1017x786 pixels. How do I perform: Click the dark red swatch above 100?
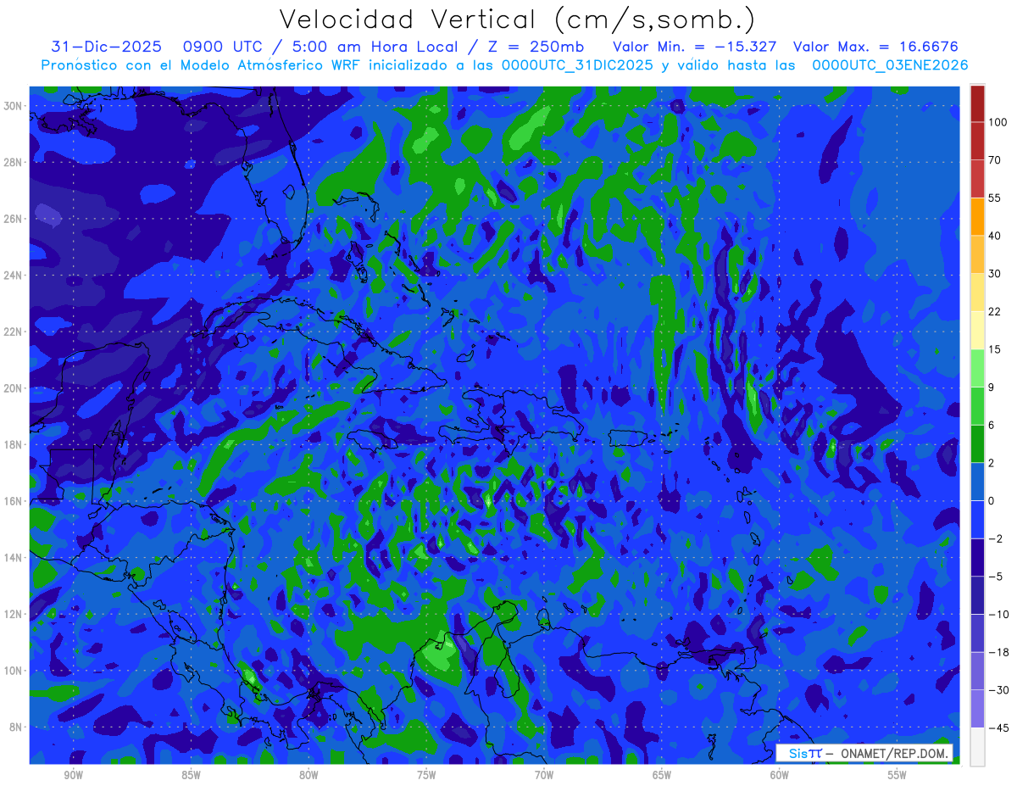pyautogui.click(x=977, y=103)
